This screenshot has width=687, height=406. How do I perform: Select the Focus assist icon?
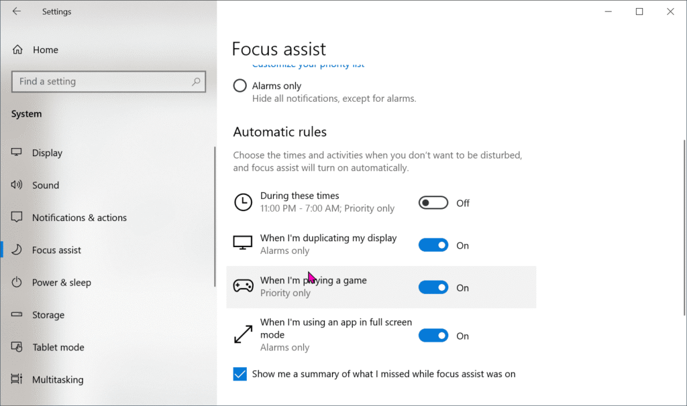point(17,249)
